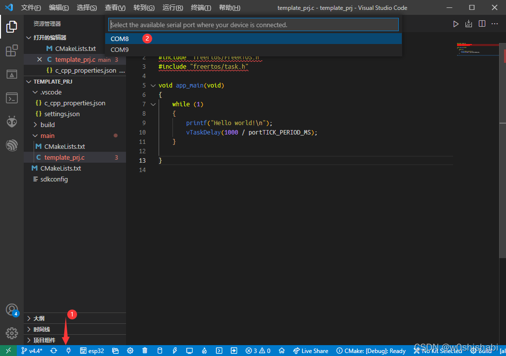Open the 运行(R) menu

(x=172, y=7)
